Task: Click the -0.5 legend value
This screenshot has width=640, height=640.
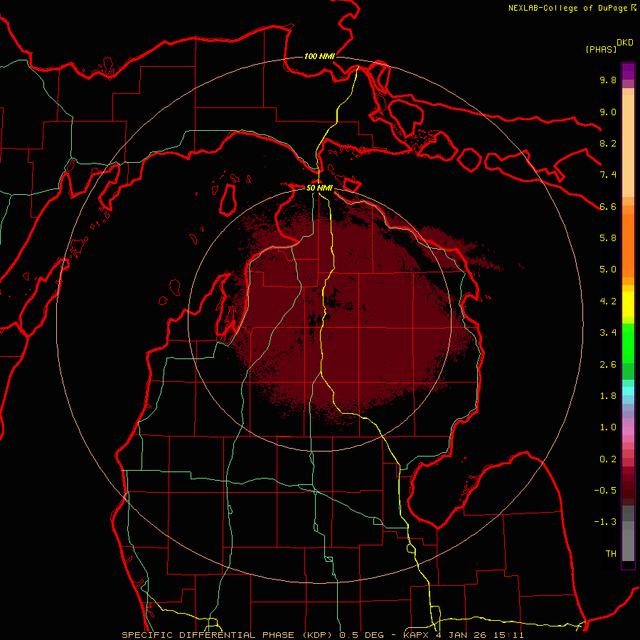Action: point(605,491)
